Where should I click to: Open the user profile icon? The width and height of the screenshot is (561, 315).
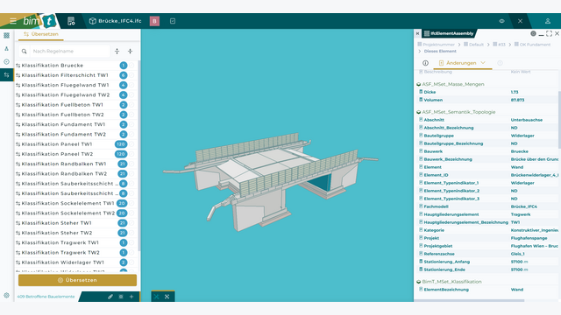[x=548, y=21]
